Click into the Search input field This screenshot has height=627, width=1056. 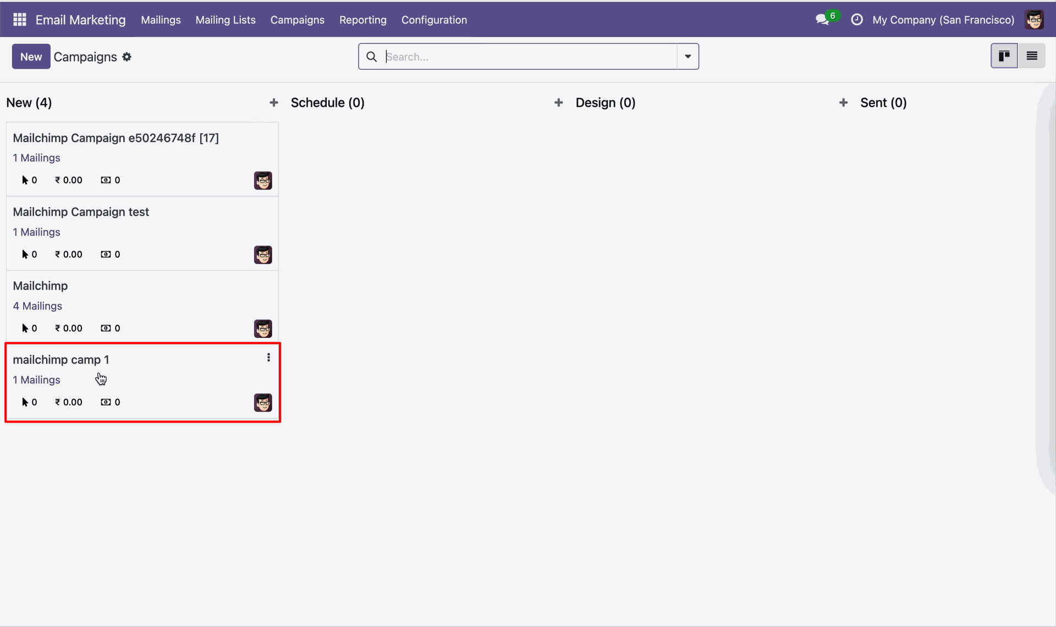530,57
